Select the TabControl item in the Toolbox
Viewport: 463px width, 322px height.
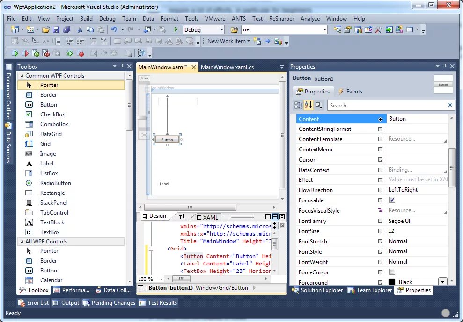click(x=54, y=212)
